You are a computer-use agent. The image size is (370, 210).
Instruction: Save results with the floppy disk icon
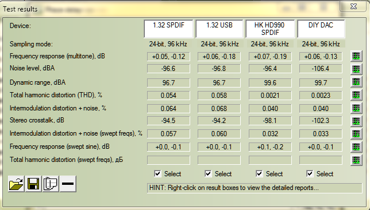[x=33, y=184]
